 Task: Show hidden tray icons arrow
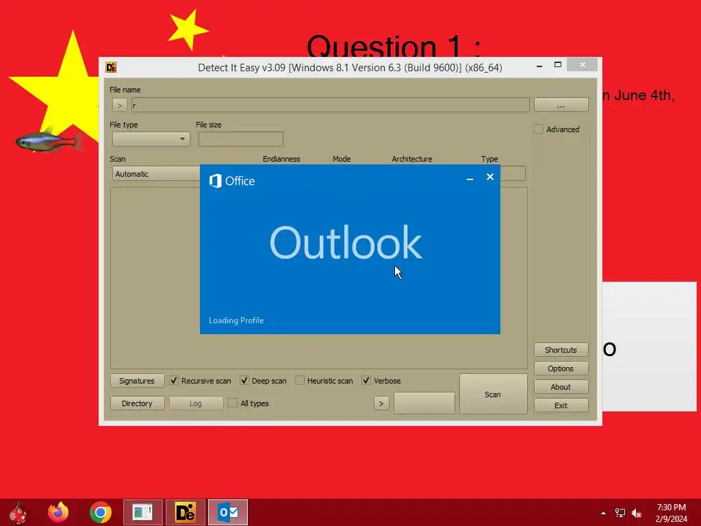pyautogui.click(x=604, y=512)
